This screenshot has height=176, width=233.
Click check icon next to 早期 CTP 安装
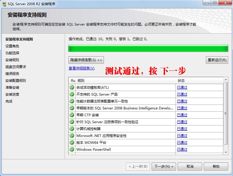click(x=72, y=115)
